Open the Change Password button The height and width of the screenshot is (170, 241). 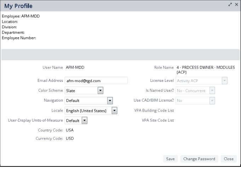point(199,159)
